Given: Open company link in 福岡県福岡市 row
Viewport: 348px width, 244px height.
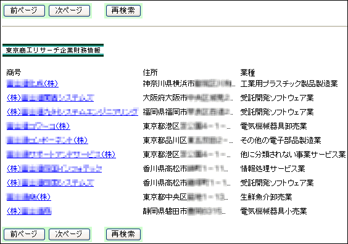Looking at the screenshot, I should pos(72,112).
